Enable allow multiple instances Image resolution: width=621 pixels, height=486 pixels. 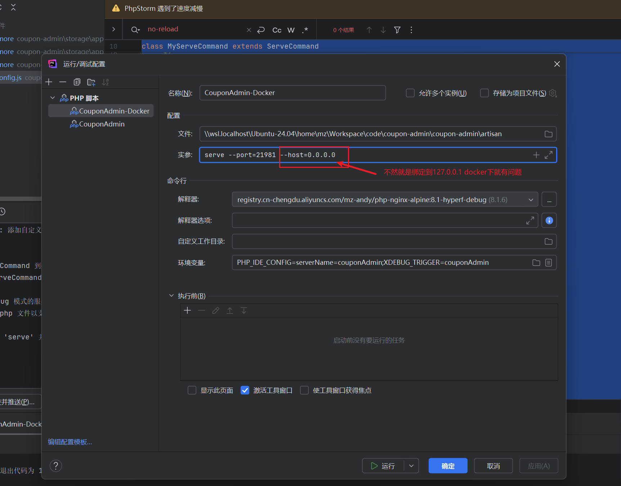tap(410, 93)
